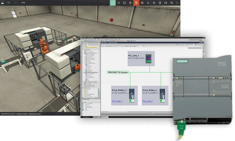
Task: Select the fly camera icon
Action: [x=142, y=3]
